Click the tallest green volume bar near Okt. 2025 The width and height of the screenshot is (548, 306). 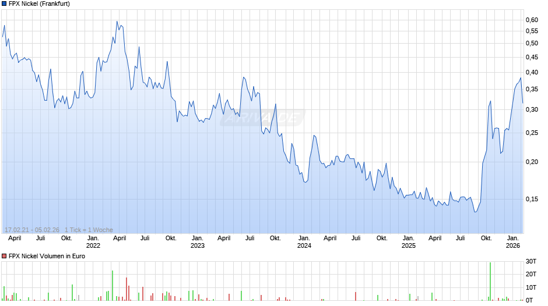pyautogui.click(x=490, y=281)
